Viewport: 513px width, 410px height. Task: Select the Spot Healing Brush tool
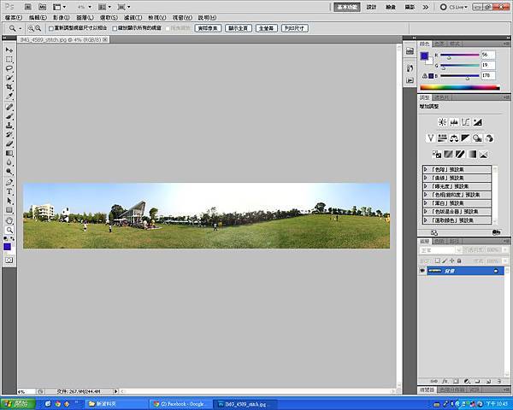tap(9, 108)
